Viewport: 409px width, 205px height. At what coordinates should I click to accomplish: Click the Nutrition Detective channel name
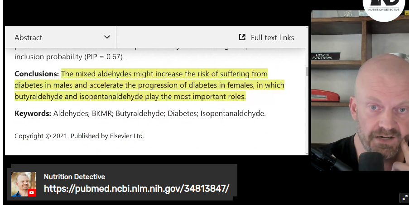(x=75, y=177)
